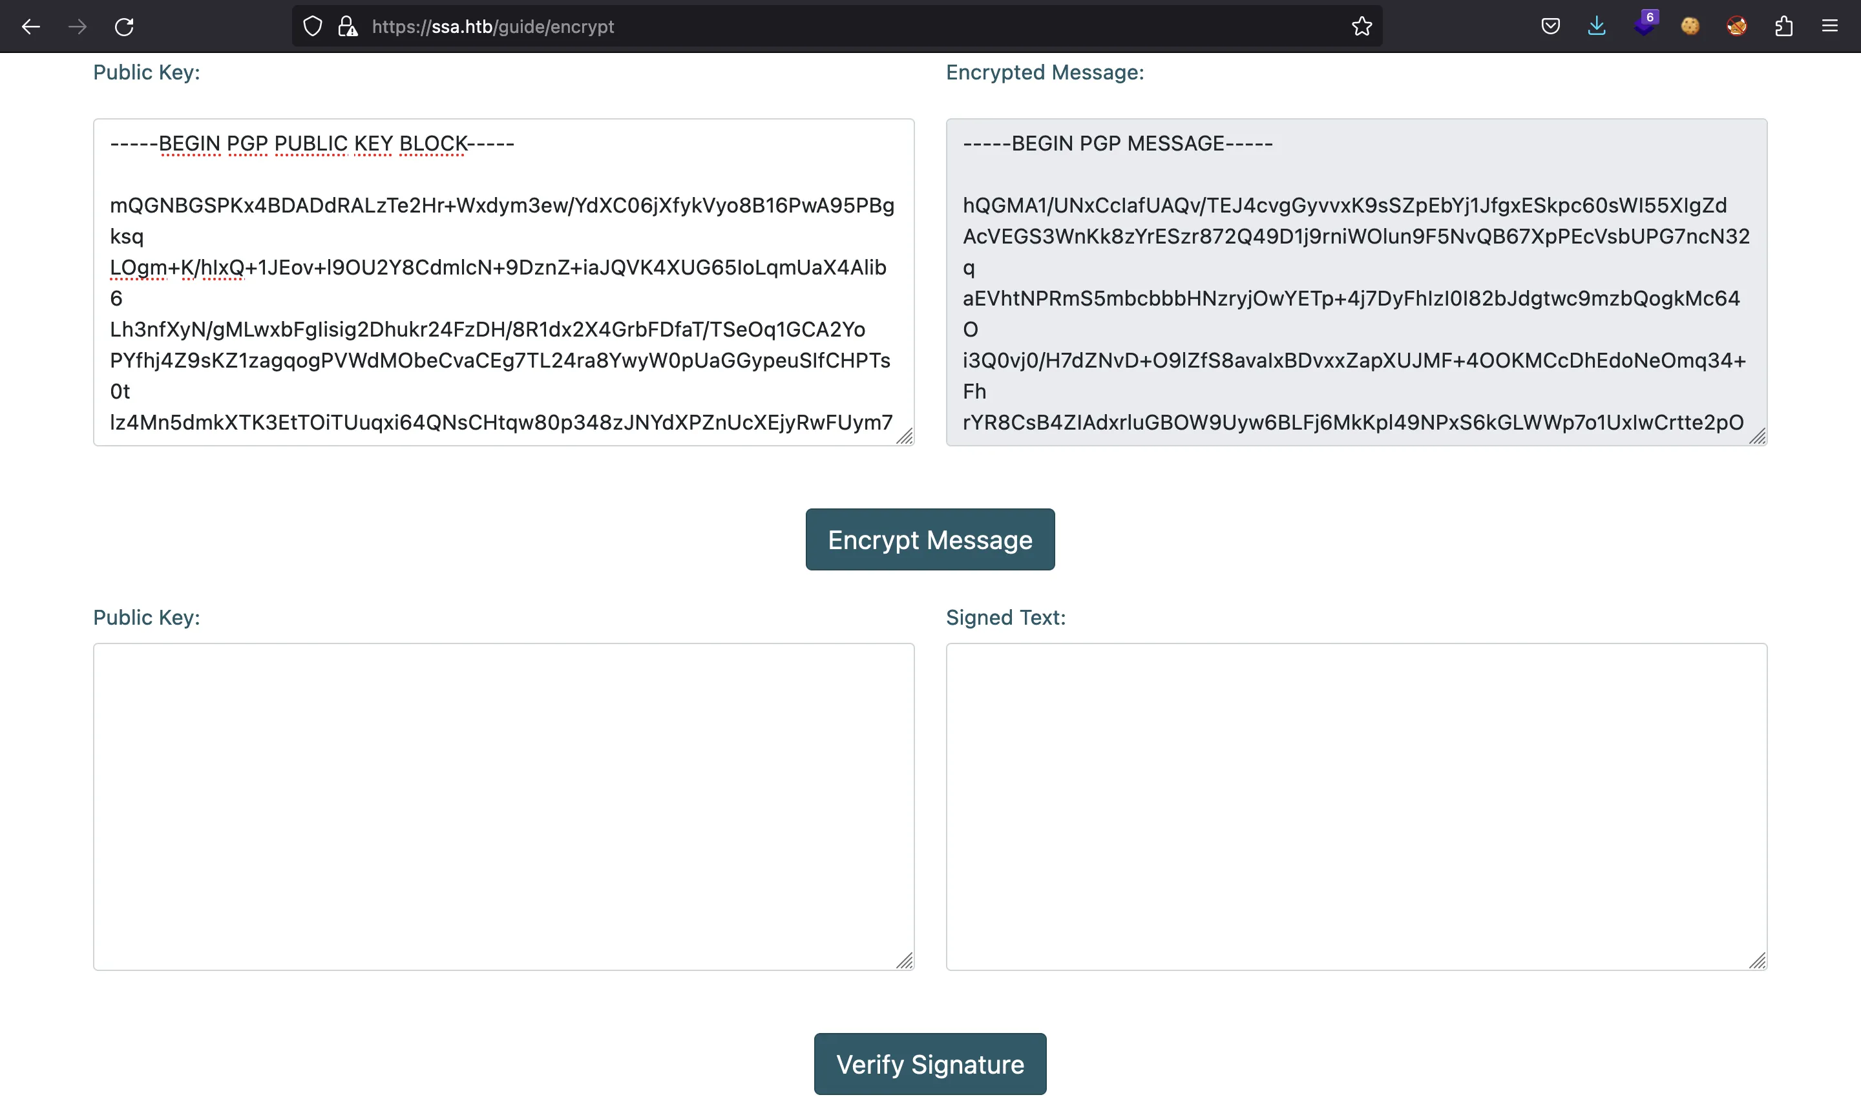Click resize handle of lower Public Key box
This screenshot has height=1106, width=1861.
coord(905,961)
